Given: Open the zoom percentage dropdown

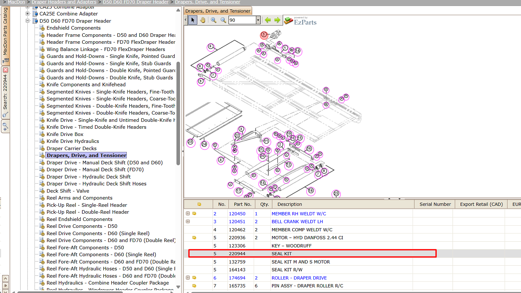Looking at the screenshot, I should pyautogui.click(x=258, y=20).
